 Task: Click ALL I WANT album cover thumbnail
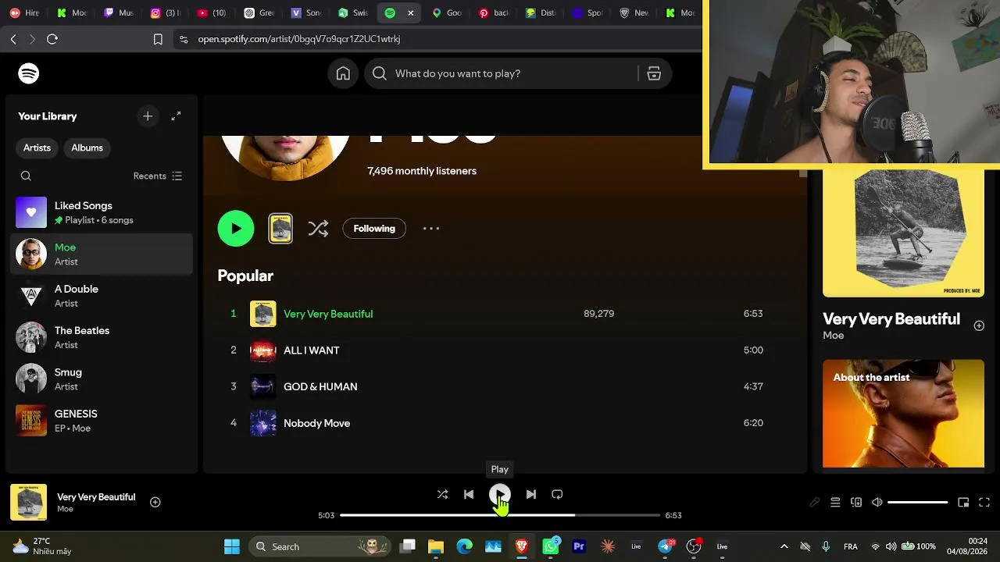(x=263, y=350)
